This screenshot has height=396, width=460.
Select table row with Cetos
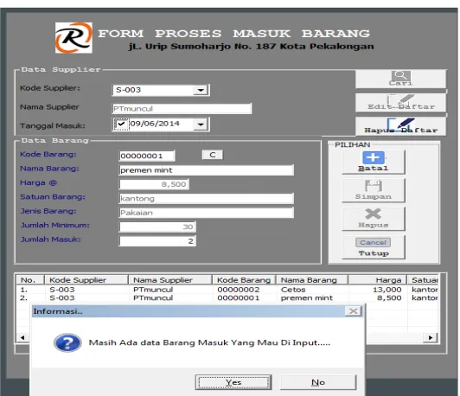(x=227, y=290)
